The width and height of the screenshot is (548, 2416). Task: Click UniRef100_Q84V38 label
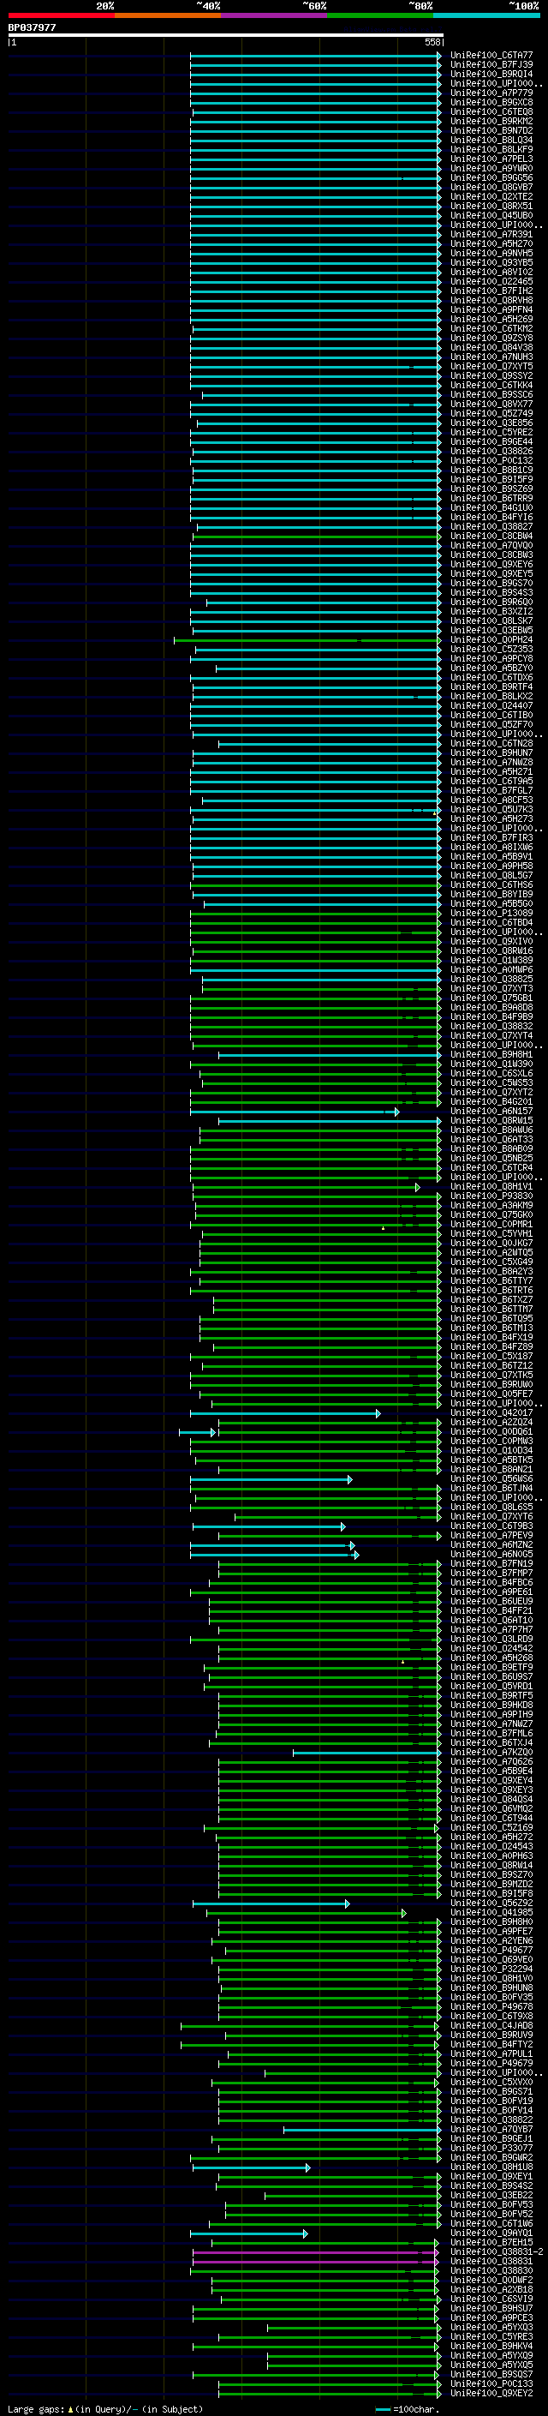pos(491,347)
